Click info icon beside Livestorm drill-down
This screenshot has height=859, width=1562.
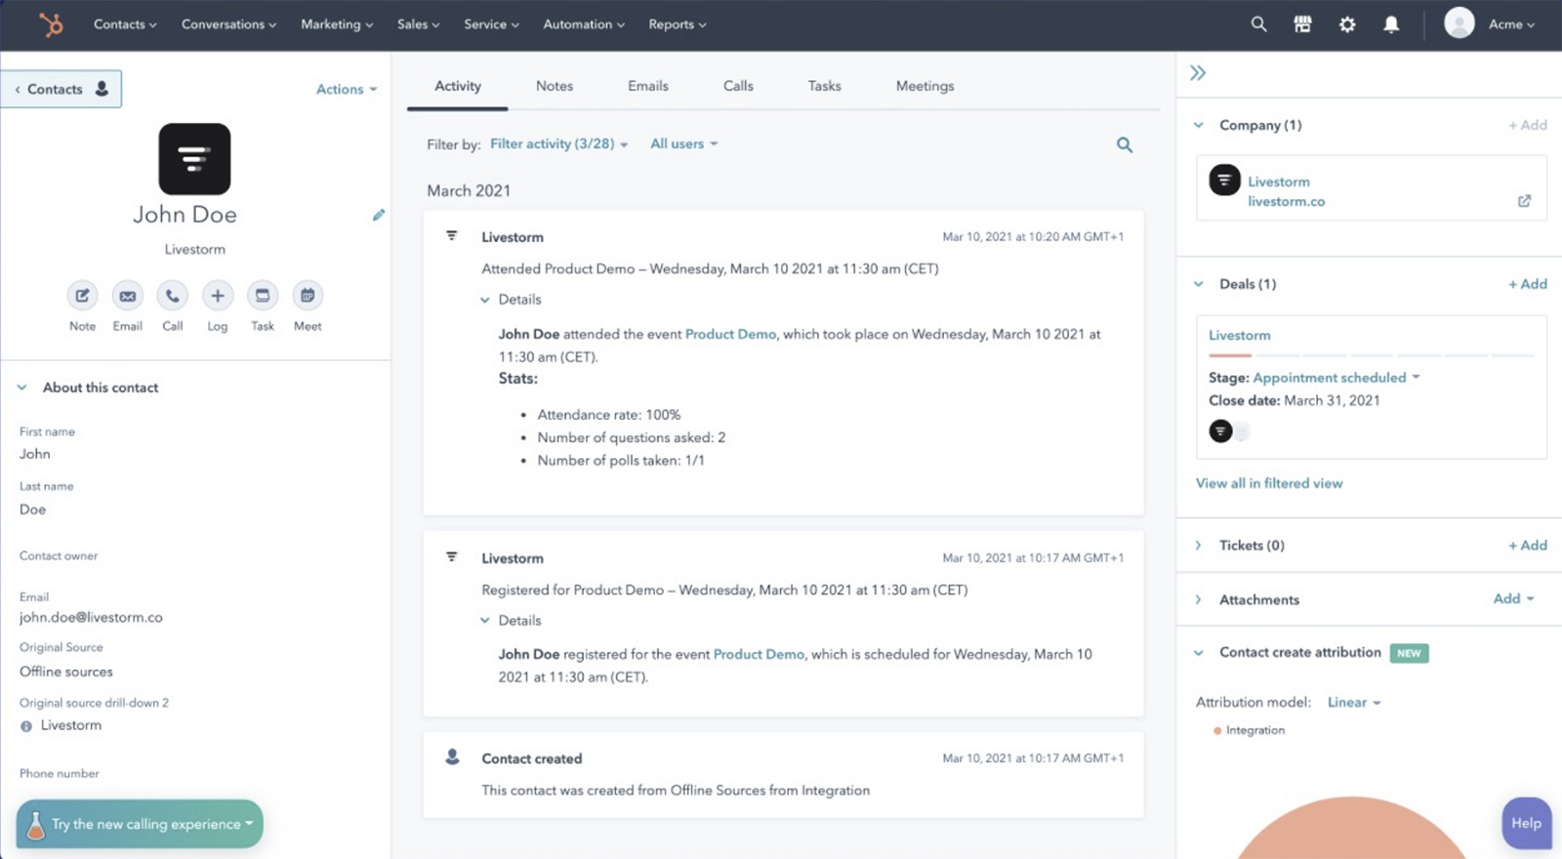(26, 726)
